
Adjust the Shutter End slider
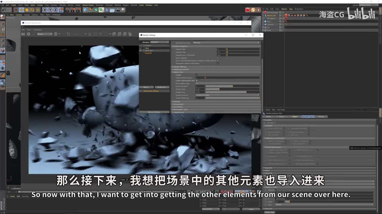232,92
